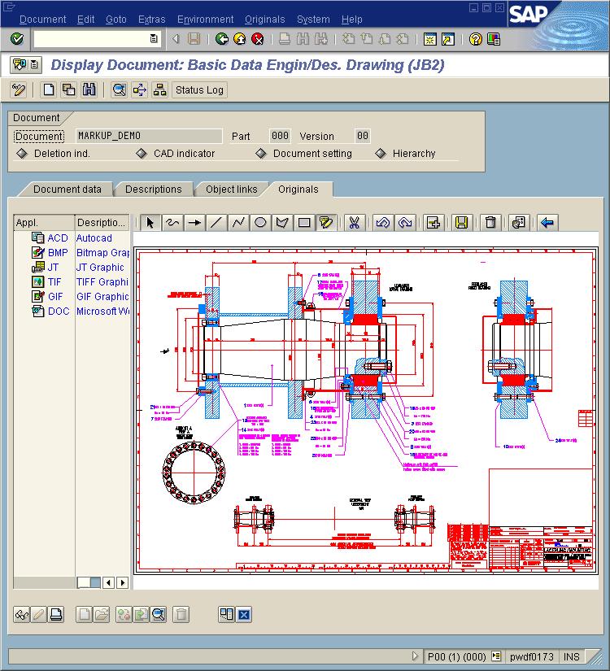Click the red cancel icon in the top toolbar
This screenshot has height=671, width=610.
[x=258, y=39]
